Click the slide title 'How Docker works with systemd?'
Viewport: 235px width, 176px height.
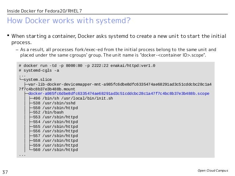click(69, 21)
